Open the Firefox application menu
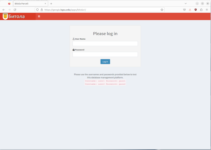The height and width of the screenshot is (150, 211). tap(207, 10)
